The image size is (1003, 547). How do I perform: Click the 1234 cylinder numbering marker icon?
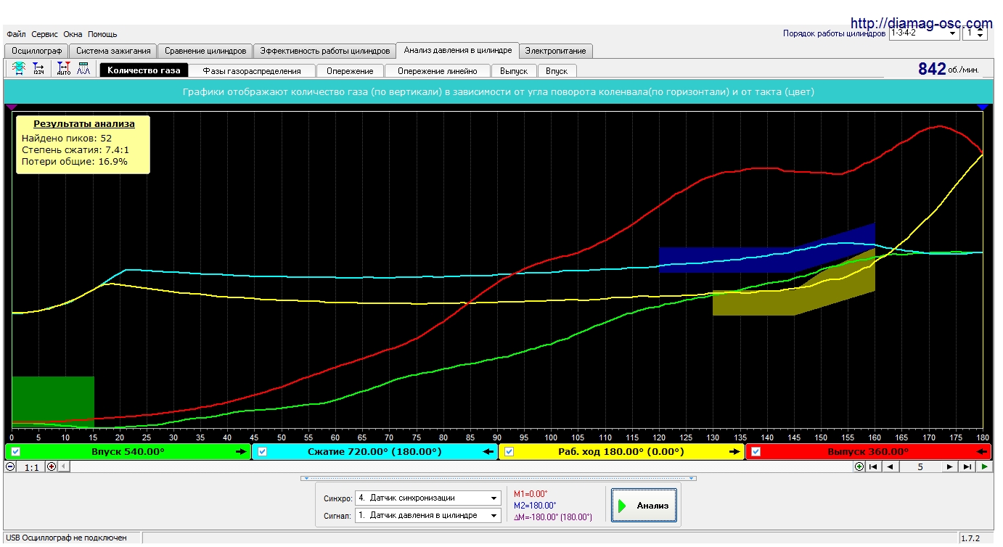38,70
